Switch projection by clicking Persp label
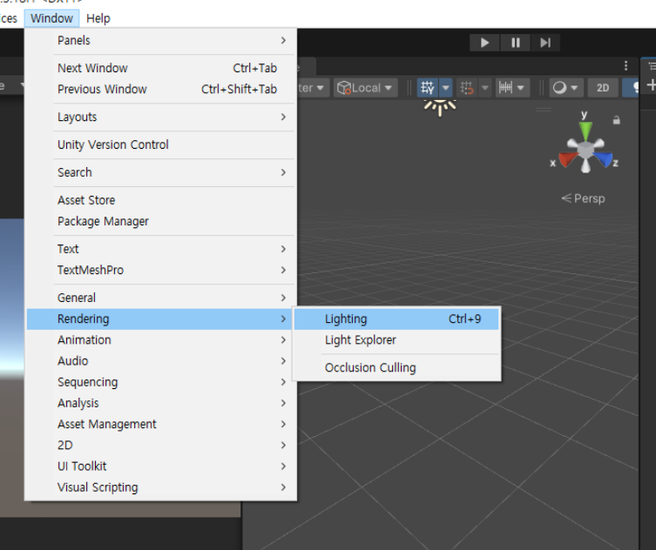This screenshot has height=550, width=656. pyautogui.click(x=583, y=198)
